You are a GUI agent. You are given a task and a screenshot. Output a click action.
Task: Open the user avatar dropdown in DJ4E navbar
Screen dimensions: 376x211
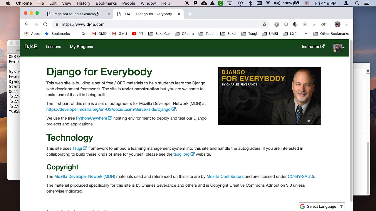pos(339,47)
